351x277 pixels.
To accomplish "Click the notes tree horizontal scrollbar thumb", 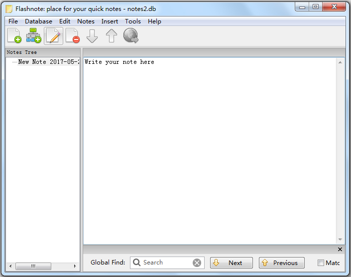I will click(x=33, y=266).
